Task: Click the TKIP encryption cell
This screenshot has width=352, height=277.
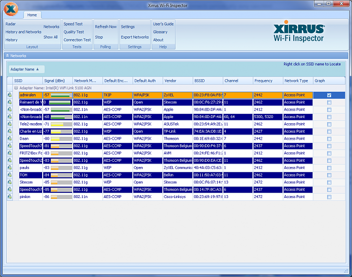Action: point(118,95)
